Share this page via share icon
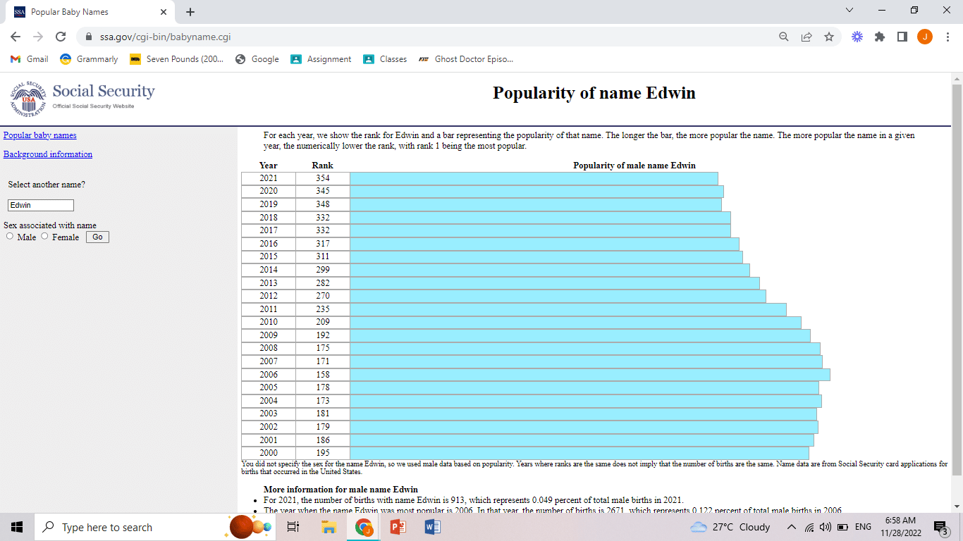Screen dimensions: 963x541 pyautogui.click(x=806, y=37)
